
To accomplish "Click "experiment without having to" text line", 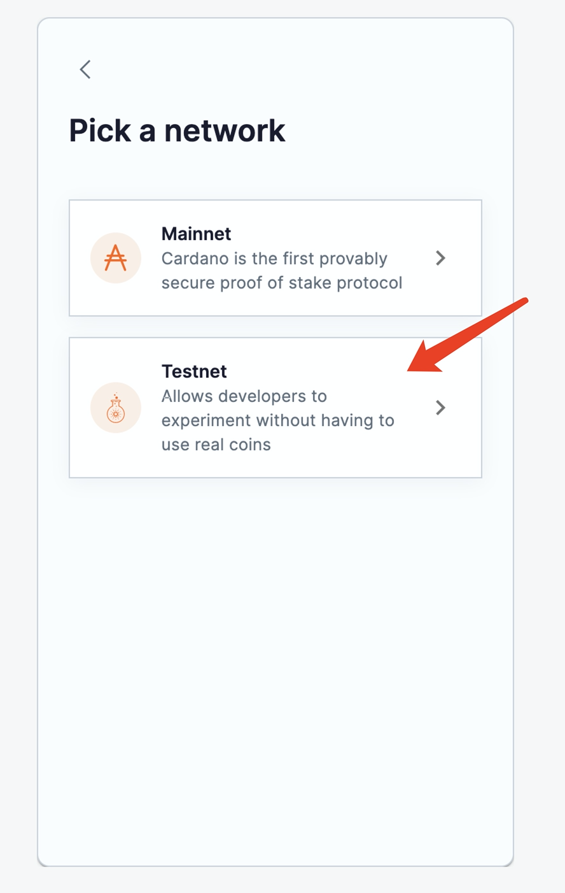I will pyautogui.click(x=277, y=420).
